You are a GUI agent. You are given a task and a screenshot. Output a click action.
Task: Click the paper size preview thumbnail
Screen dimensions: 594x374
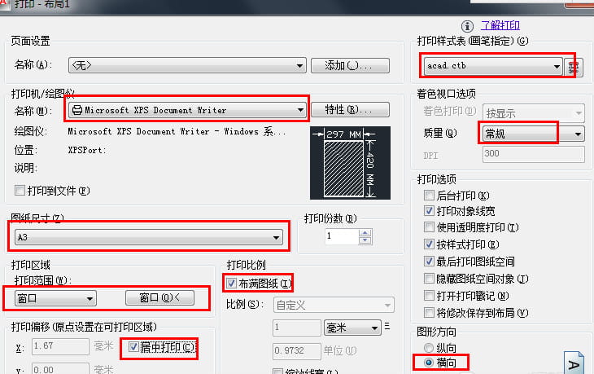350,163
